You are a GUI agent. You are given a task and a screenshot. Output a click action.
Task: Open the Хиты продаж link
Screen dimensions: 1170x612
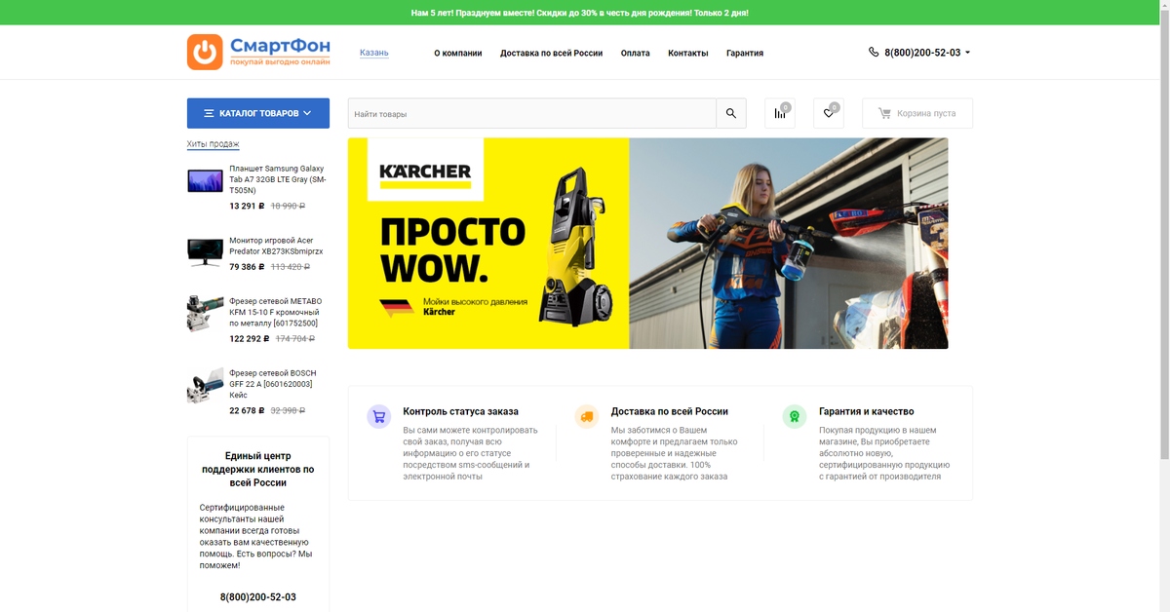[214, 144]
